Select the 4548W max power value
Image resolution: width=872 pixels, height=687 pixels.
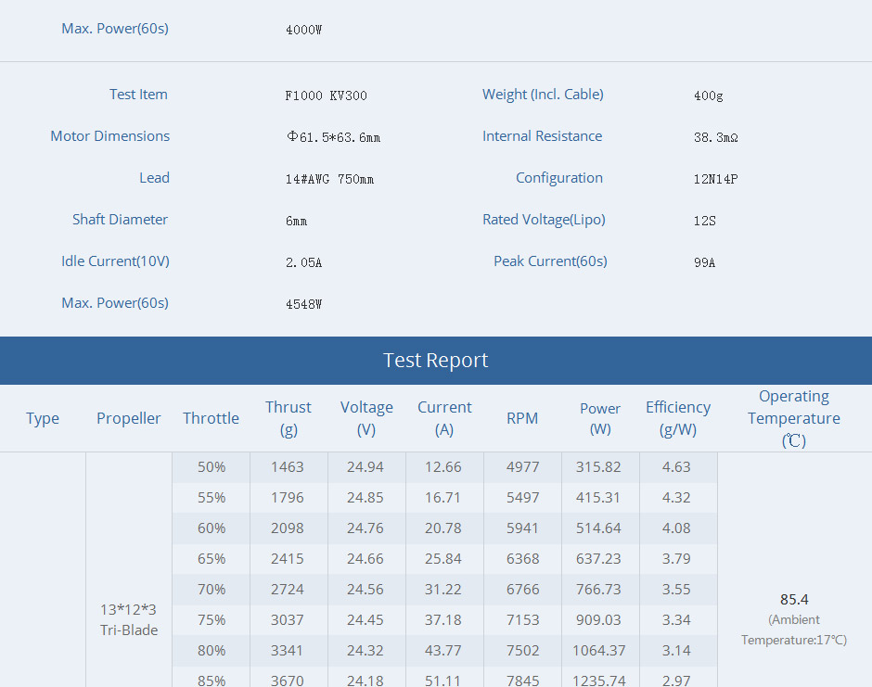tap(303, 304)
